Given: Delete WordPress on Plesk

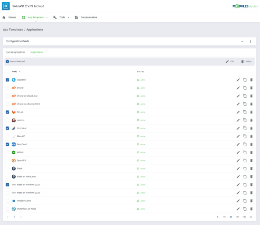Looking at the screenshot, I should (251, 209).
